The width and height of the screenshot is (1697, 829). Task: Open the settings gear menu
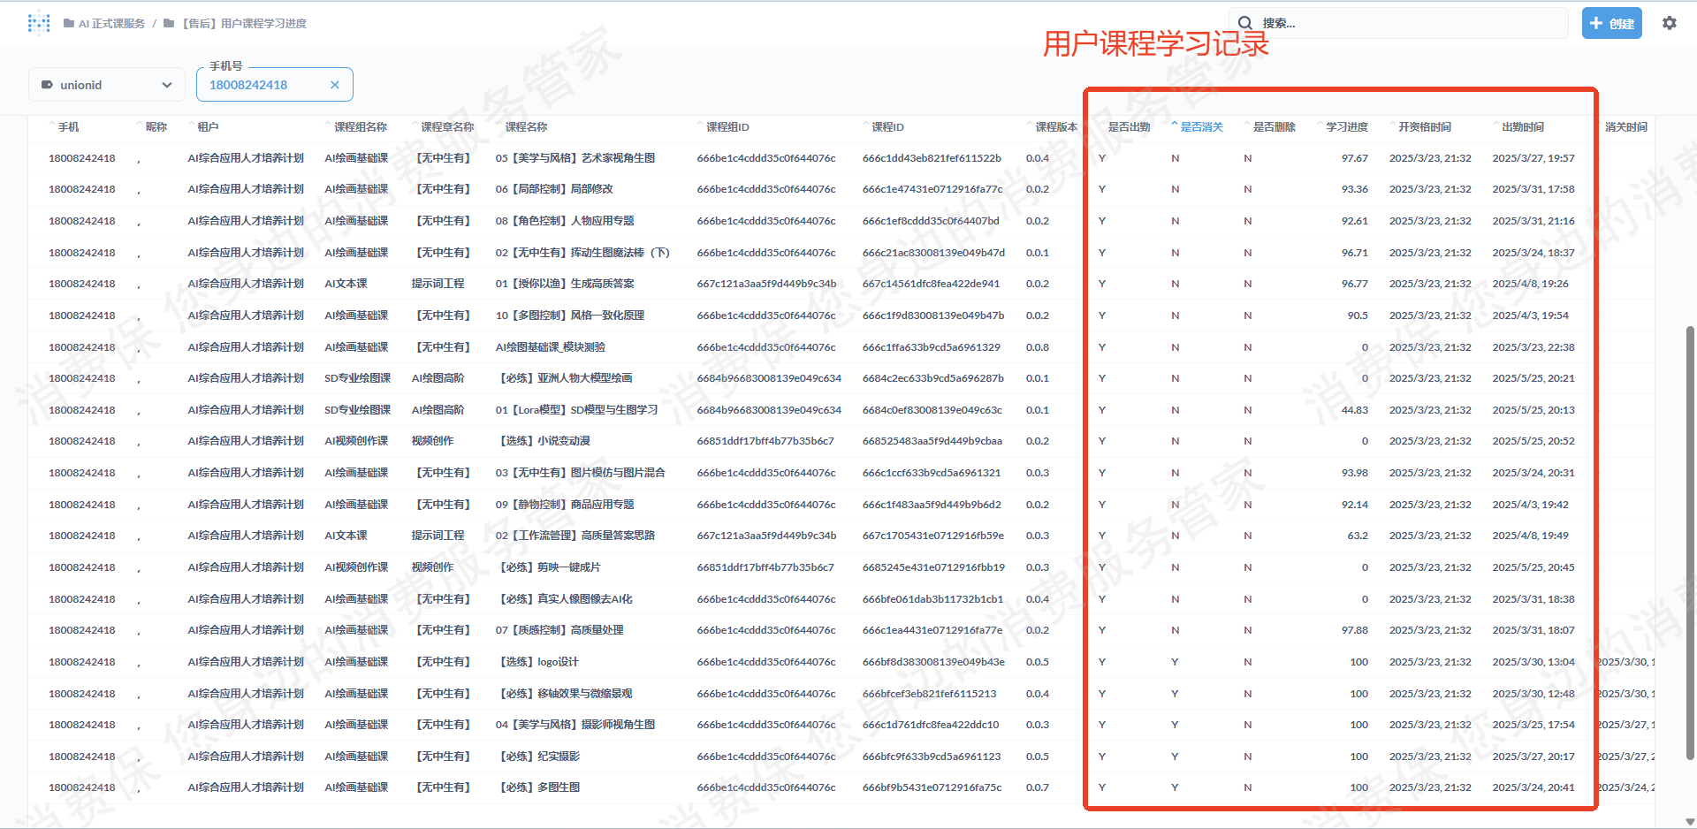[1669, 23]
